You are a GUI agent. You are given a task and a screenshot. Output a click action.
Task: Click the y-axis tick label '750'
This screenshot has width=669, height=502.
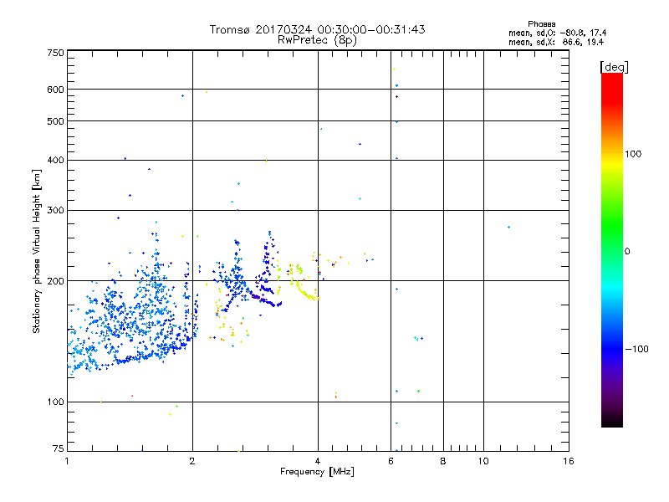point(55,53)
